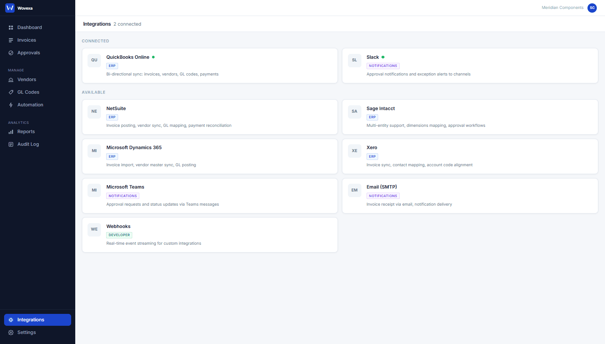Click the Approvals checkmark icon

tap(11, 52)
